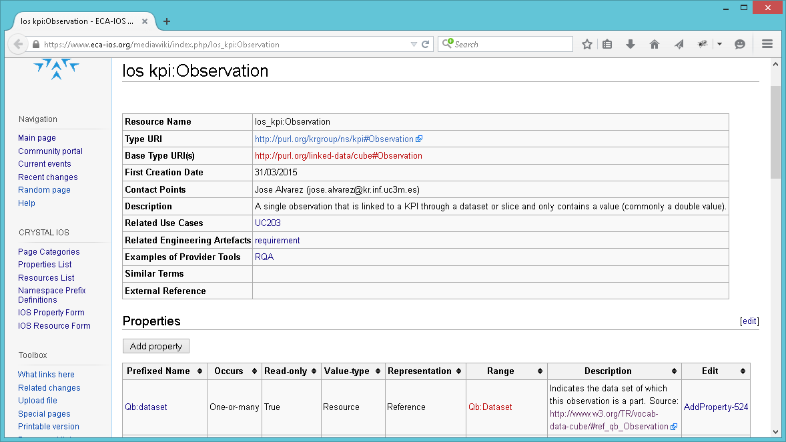Screen dimensions: 786x442
Task: Open the downloads arrow icon
Action: (x=631, y=44)
